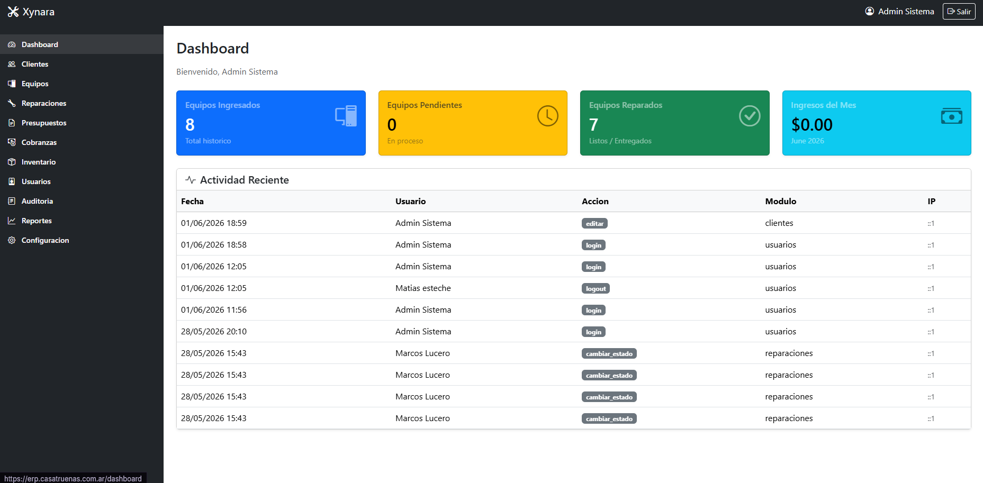Click the Salir logout button

tap(959, 11)
